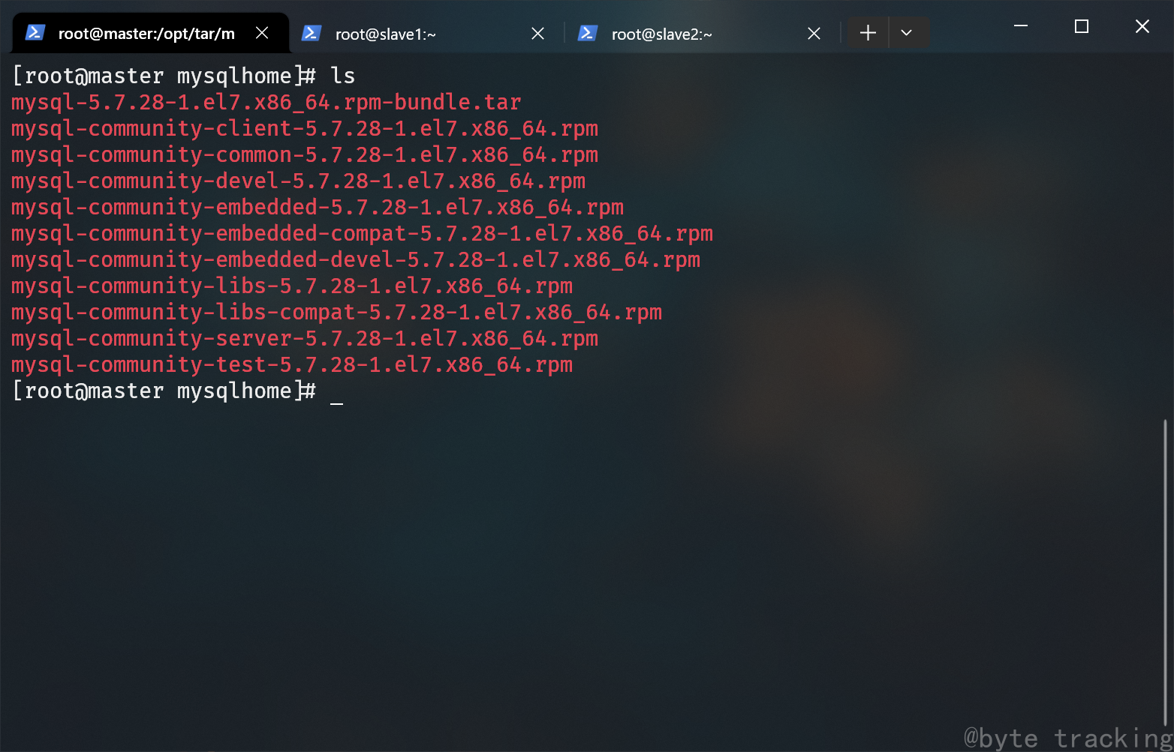Screen dimensions: 1174x752
Task: Switch to the root@master:/opt/tar/m tab
Action: 150,33
